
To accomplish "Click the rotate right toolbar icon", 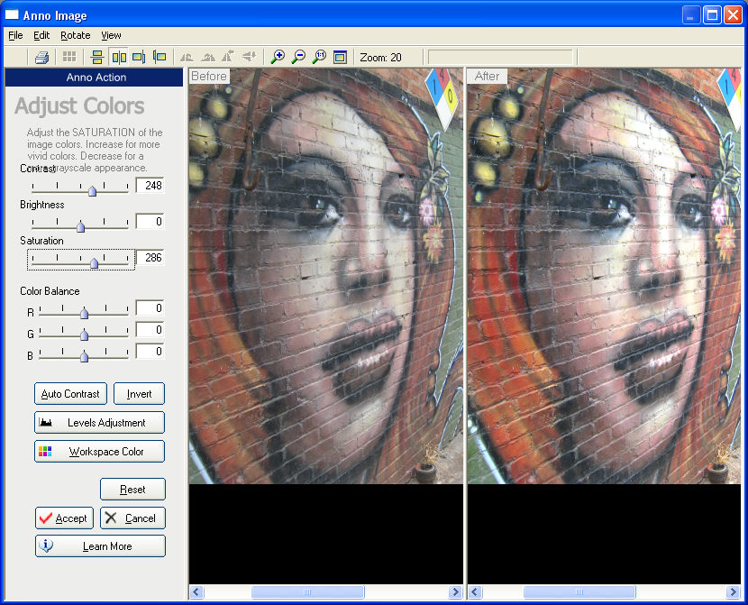I will (207, 58).
